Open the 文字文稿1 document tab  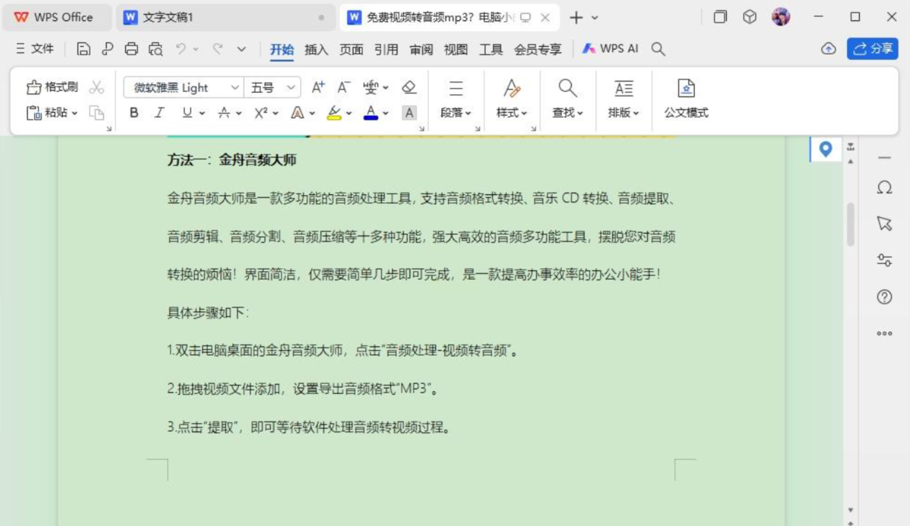tap(167, 17)
